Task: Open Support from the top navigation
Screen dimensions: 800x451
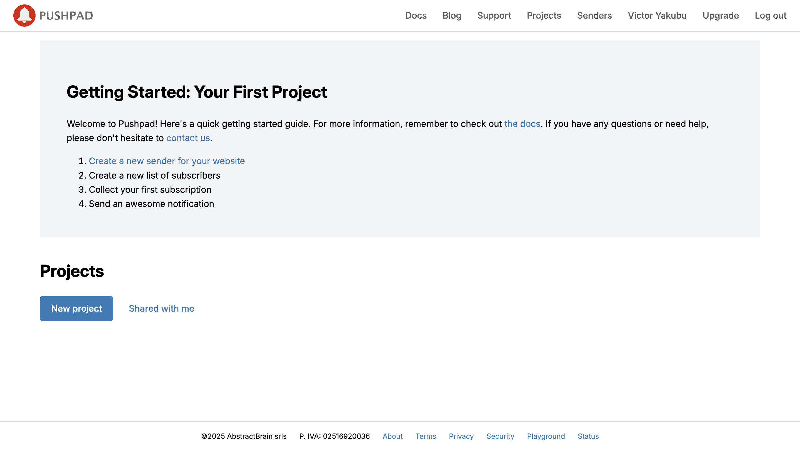Action: pos(494,16)
